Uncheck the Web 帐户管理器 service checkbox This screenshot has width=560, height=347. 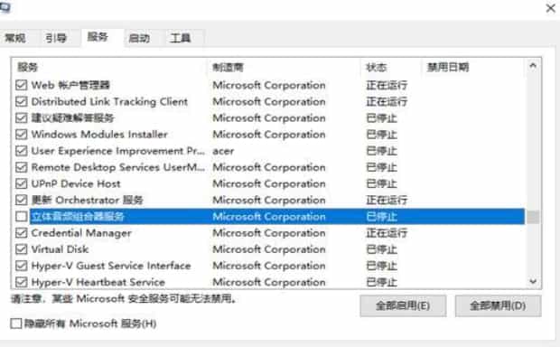pyautogui.click(x=22, y=85)
